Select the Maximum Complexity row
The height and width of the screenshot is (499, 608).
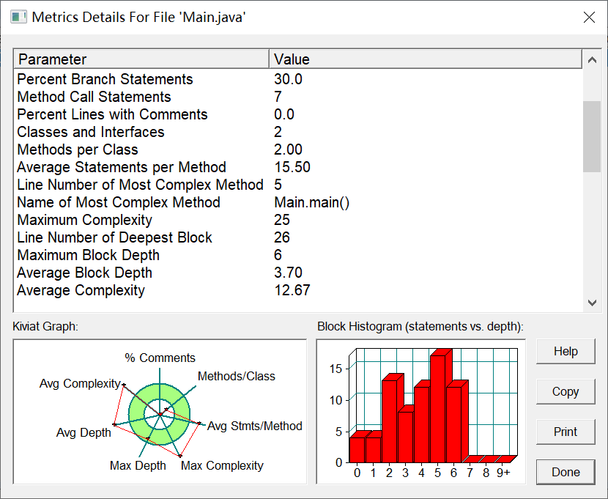[x=298, y=220]
